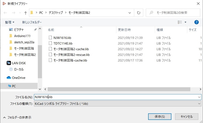Screen dimensions: 203x123
Task: Collapse folders with フォルダーの非表示
Action: [17, 117]
